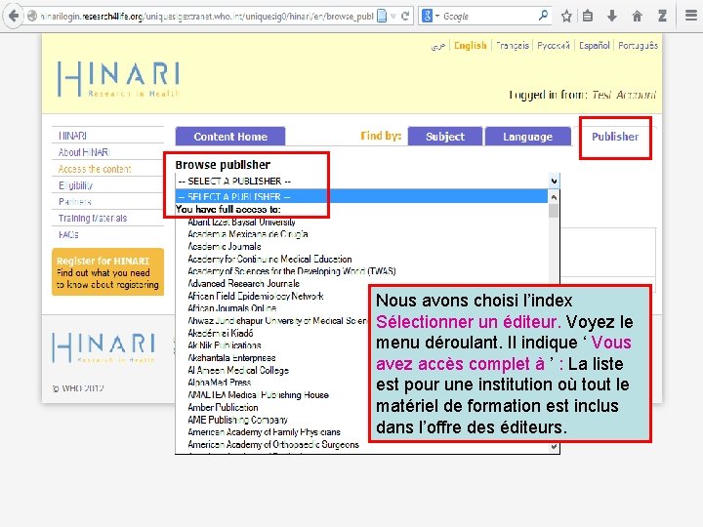The image size is (703, 527).
Task: Open the Publisher tab
Action: (615, 137)
